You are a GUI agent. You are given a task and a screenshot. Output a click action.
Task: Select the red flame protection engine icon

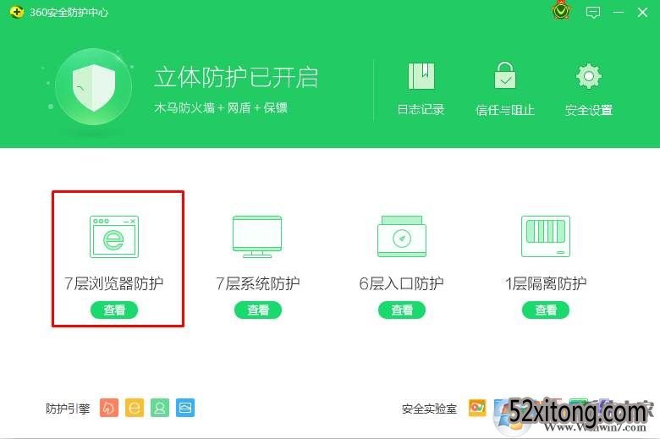(109, 408)
